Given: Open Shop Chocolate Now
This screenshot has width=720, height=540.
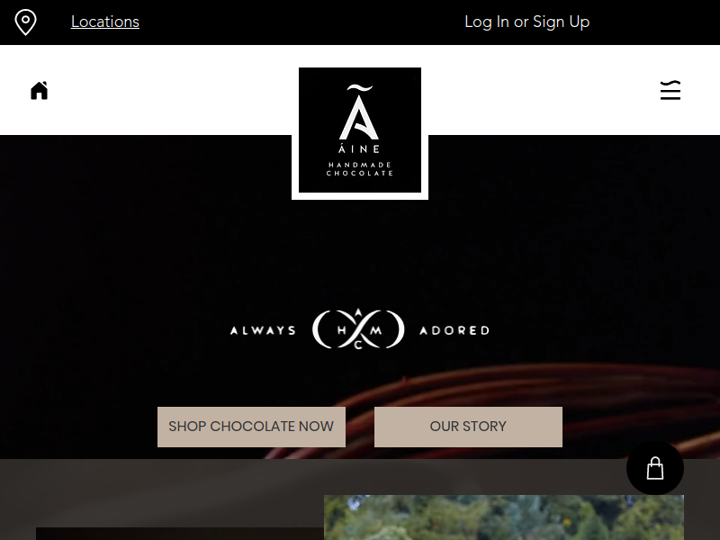Looking at the screenshot, I should [251, 427].
